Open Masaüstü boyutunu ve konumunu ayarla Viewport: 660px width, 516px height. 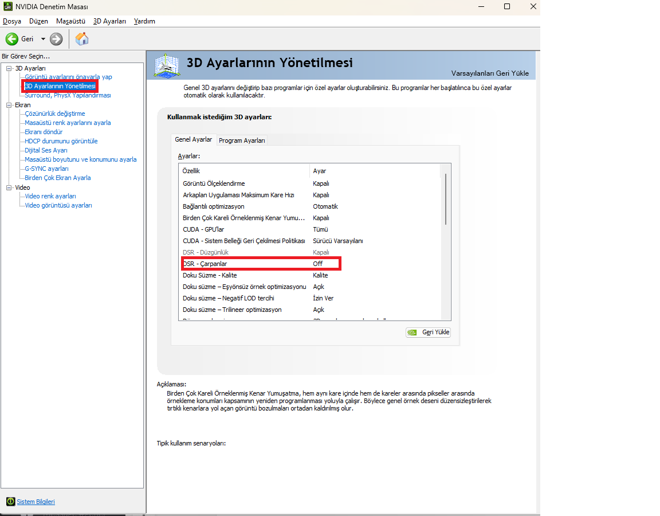pyautogui.click(x=80, y=159)
